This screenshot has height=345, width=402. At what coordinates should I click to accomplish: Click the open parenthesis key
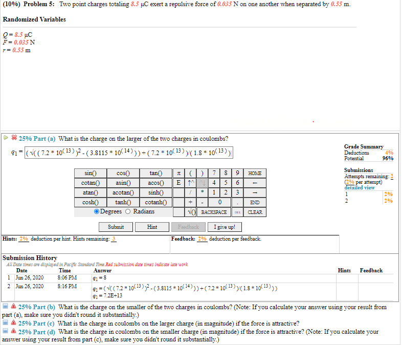pos(190,173)
